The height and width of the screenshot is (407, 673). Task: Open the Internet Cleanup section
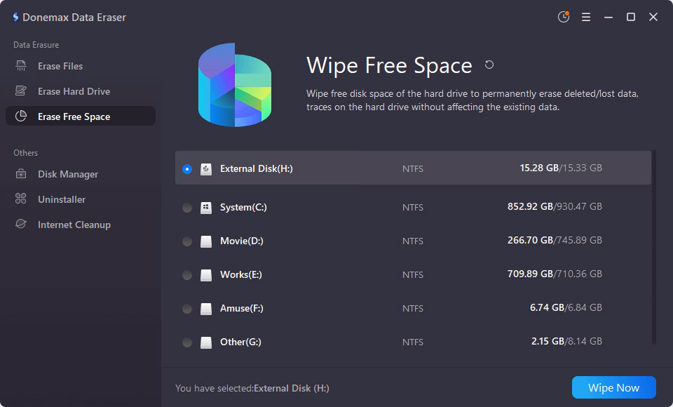pos(80,225)
